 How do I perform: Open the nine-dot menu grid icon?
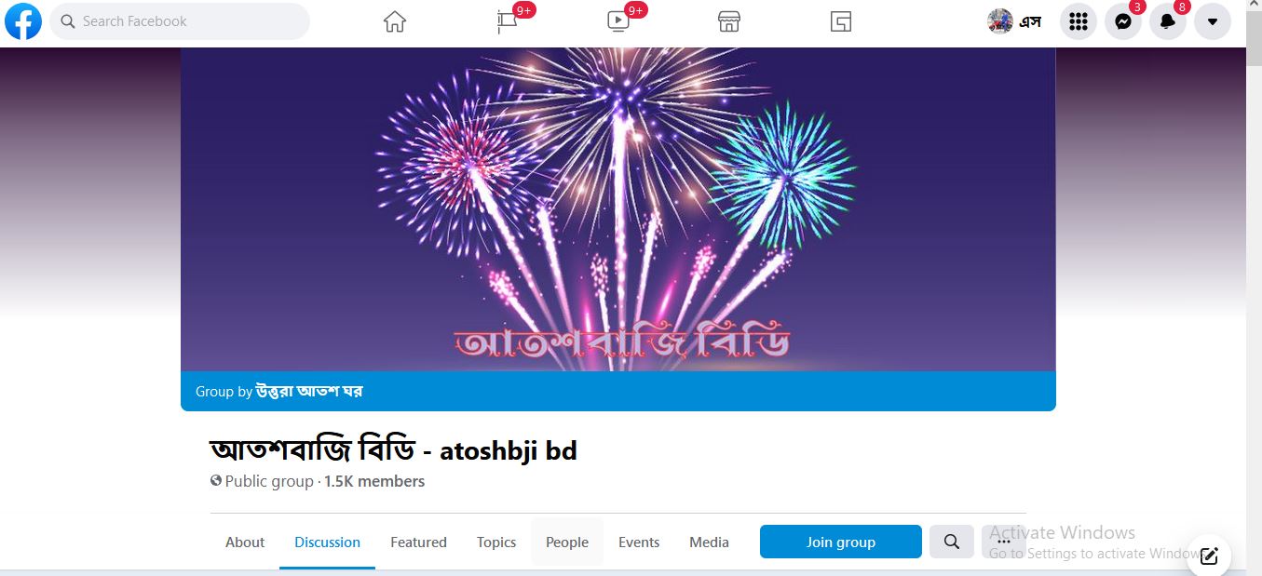pos(1079,21)
